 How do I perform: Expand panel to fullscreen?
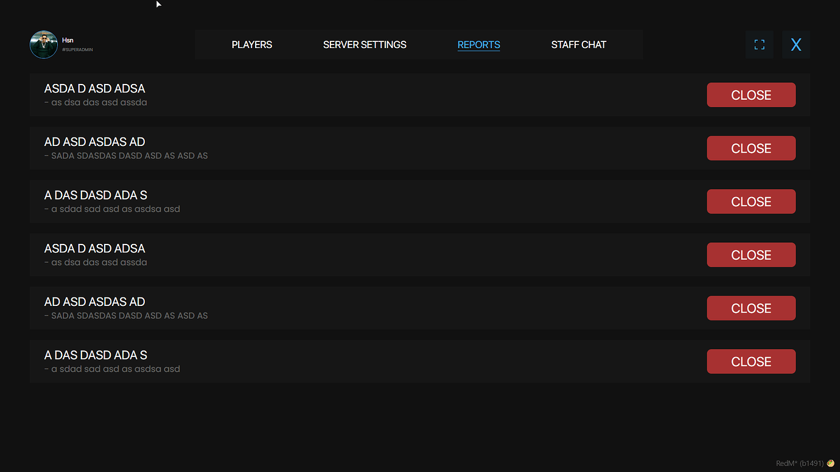[759, 44]
